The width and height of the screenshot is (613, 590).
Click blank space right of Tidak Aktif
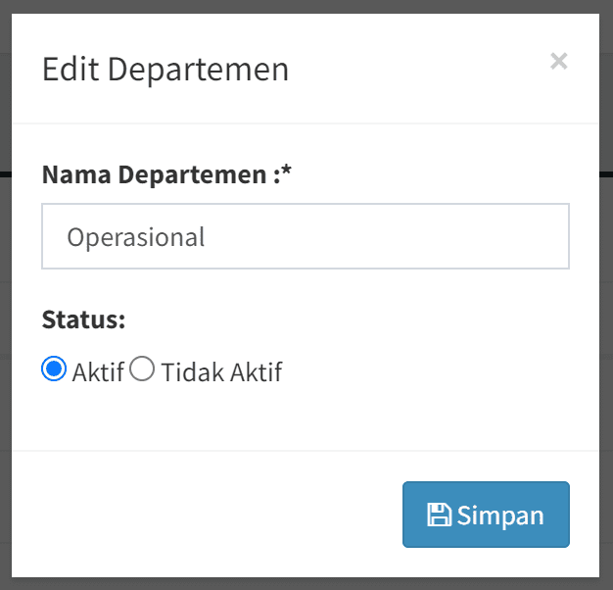pos(431,372)
